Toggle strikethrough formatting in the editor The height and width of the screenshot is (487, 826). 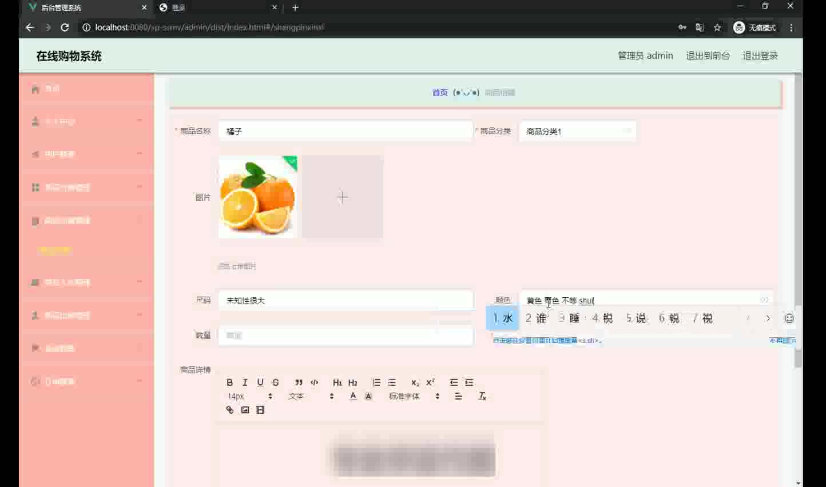pyautogui.click(x=276, y=382)
